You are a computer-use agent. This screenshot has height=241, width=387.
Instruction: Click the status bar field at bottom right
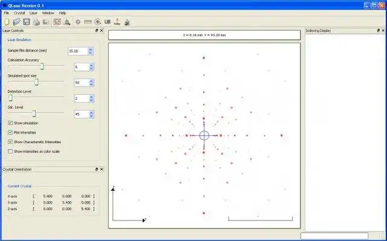point(334,236)
